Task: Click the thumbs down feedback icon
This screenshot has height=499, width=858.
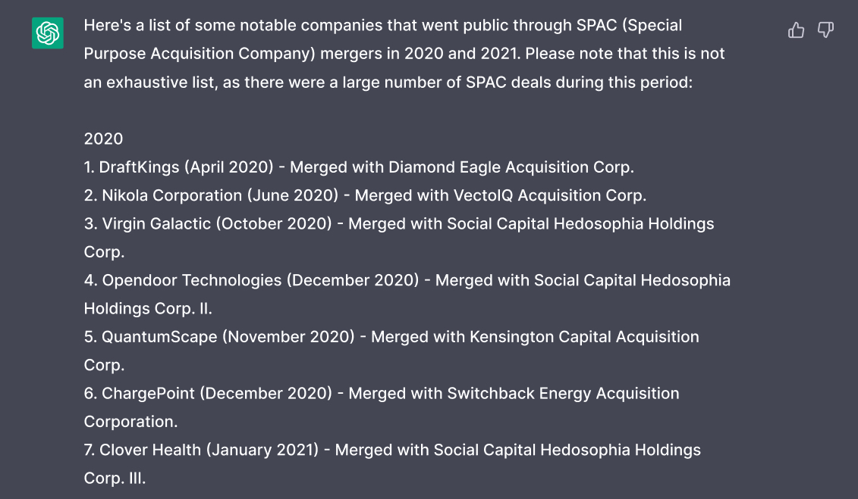Action: (x=825, y=30)
